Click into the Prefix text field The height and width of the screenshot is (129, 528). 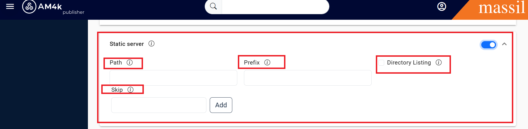click(x=307, y=78)
